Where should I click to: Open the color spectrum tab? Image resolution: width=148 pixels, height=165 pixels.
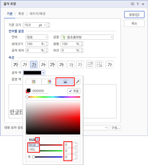tap(49, 82)
